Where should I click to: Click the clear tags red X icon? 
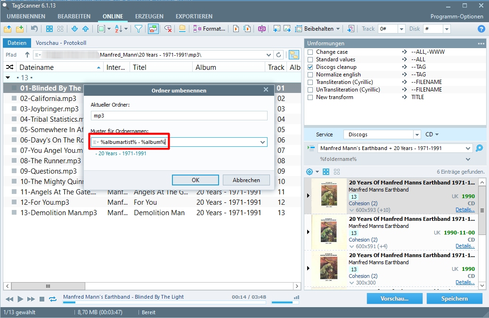point(168,29)
